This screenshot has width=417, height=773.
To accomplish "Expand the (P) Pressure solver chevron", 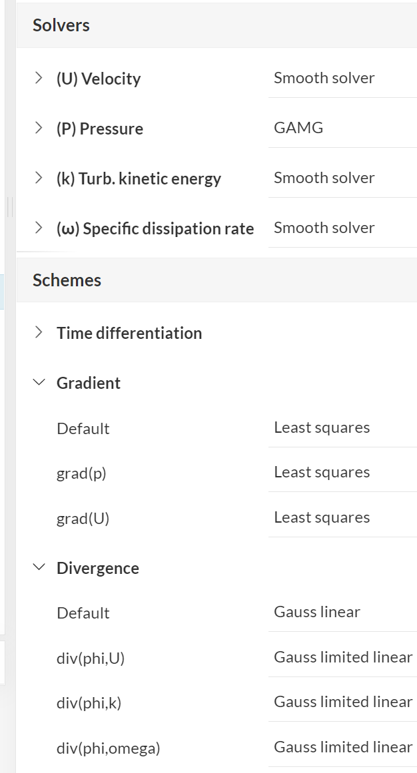I will 39,129.
